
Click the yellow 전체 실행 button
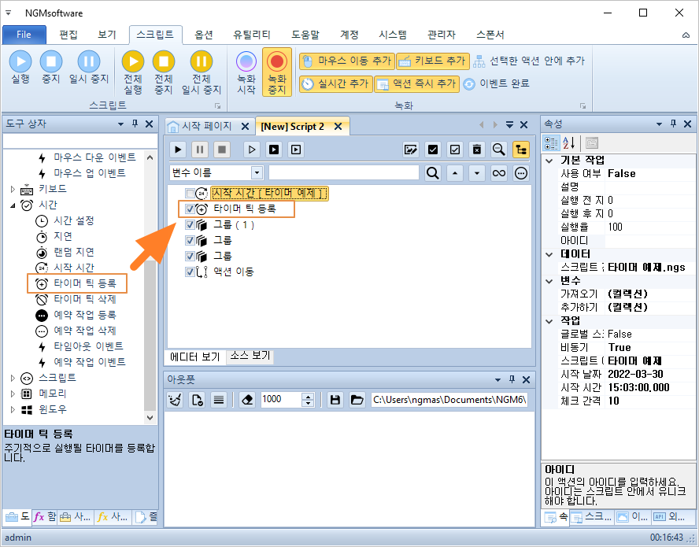point(133,72)
